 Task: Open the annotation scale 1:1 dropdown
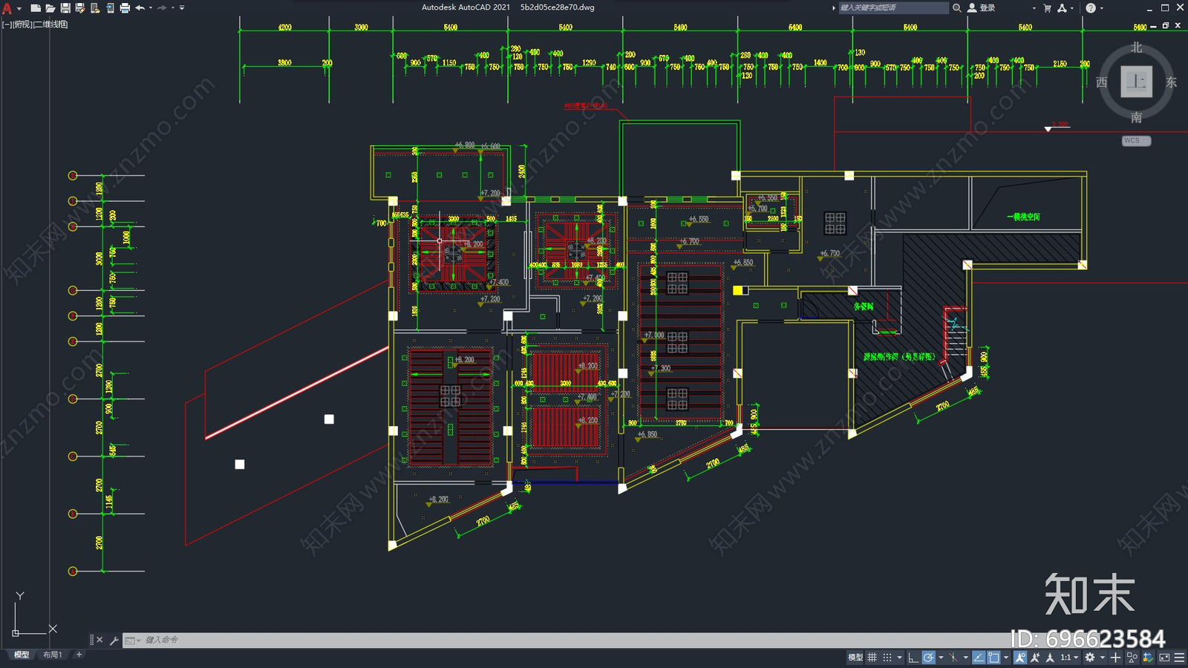1069,658
